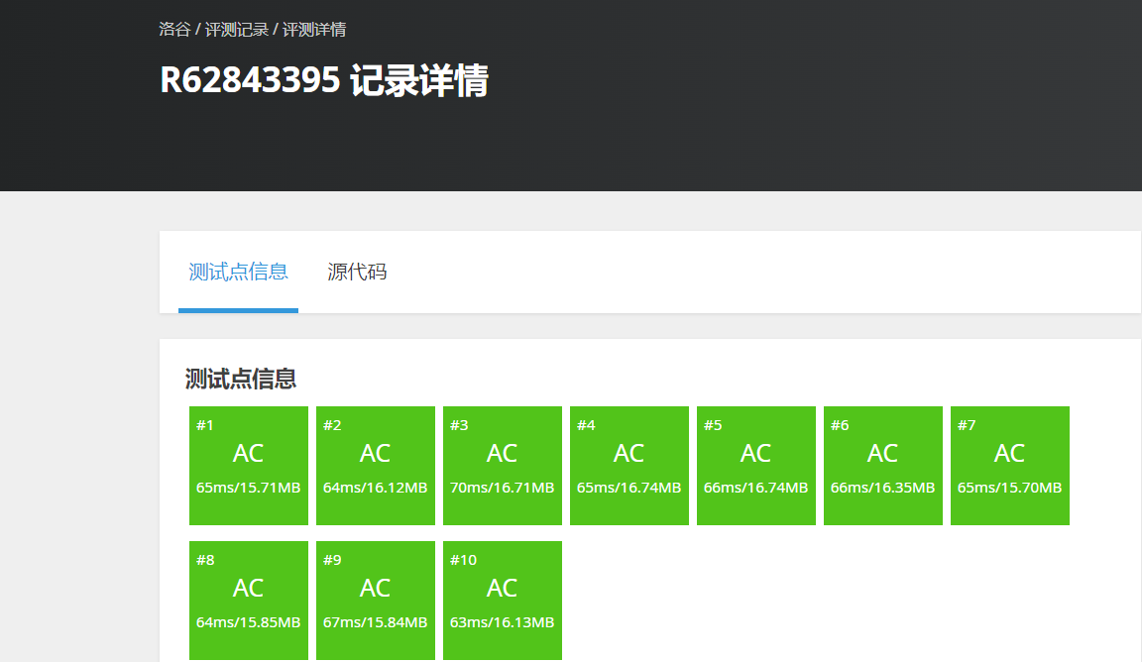Click the 测试点信息 section heading

coord(240,379)
